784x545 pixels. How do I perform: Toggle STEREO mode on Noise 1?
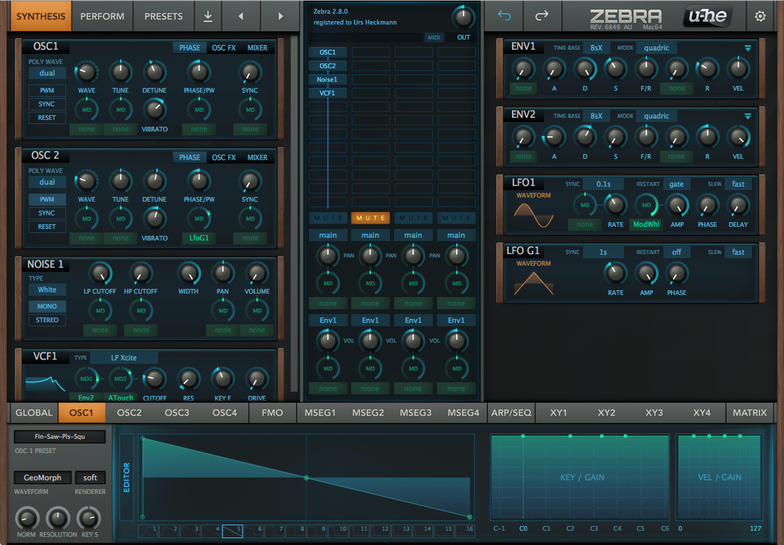click(47, 320)
